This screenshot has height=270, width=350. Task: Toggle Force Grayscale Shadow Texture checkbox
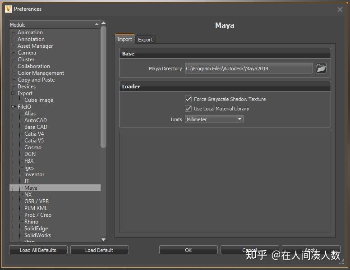pyautogui.click(x=188, y=99)
